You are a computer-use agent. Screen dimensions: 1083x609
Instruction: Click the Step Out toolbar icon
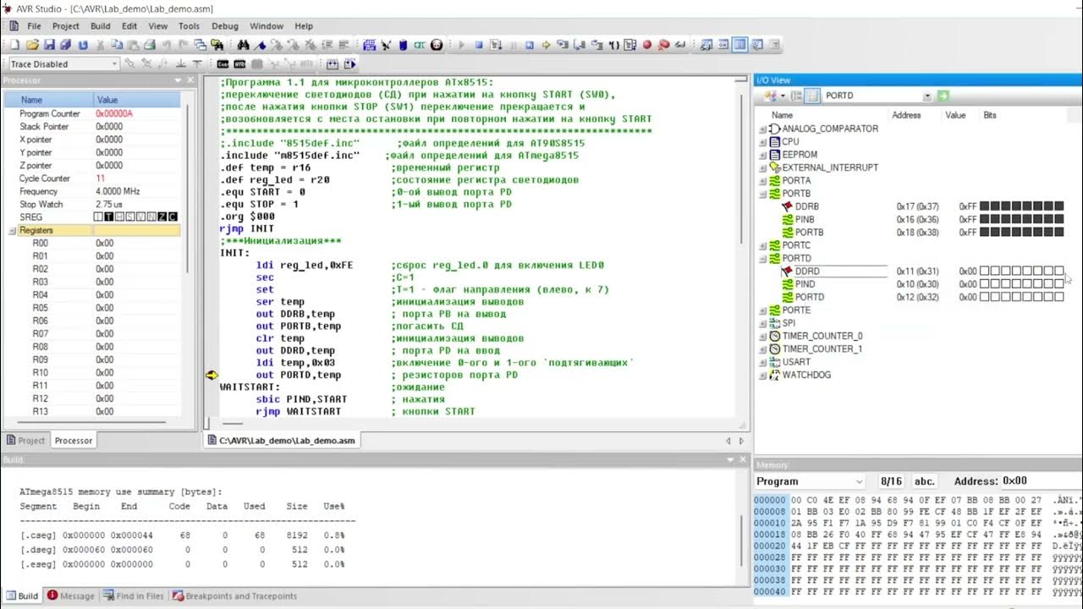click(596, 45)
